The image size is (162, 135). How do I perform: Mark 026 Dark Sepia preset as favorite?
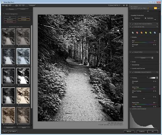4,46
